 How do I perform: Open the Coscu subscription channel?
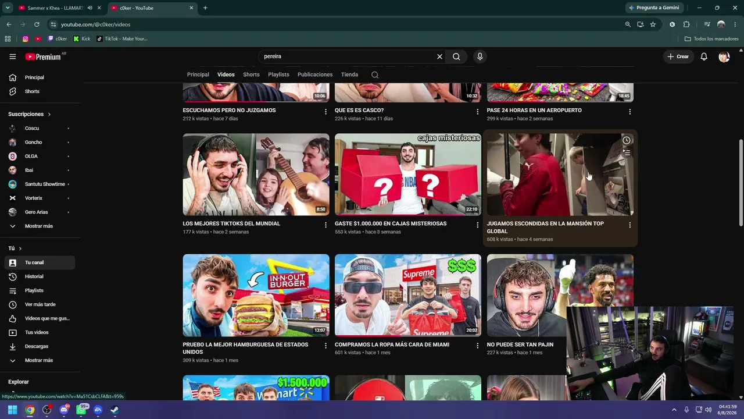[x=40, y=128]
